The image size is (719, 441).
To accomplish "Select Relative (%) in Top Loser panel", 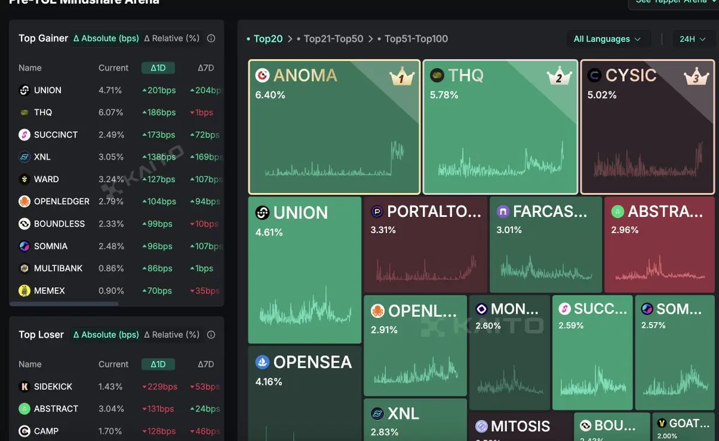I will coord(172,334).
